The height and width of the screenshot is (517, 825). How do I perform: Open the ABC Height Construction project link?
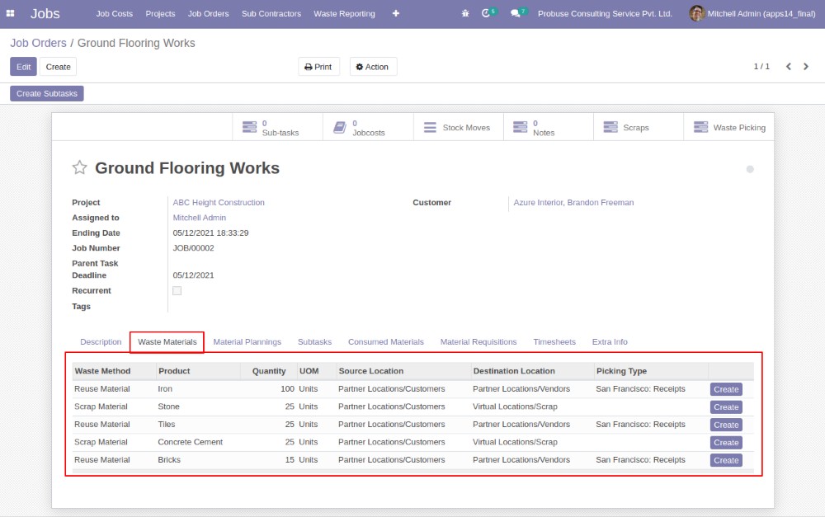click(x=219, y=202)
